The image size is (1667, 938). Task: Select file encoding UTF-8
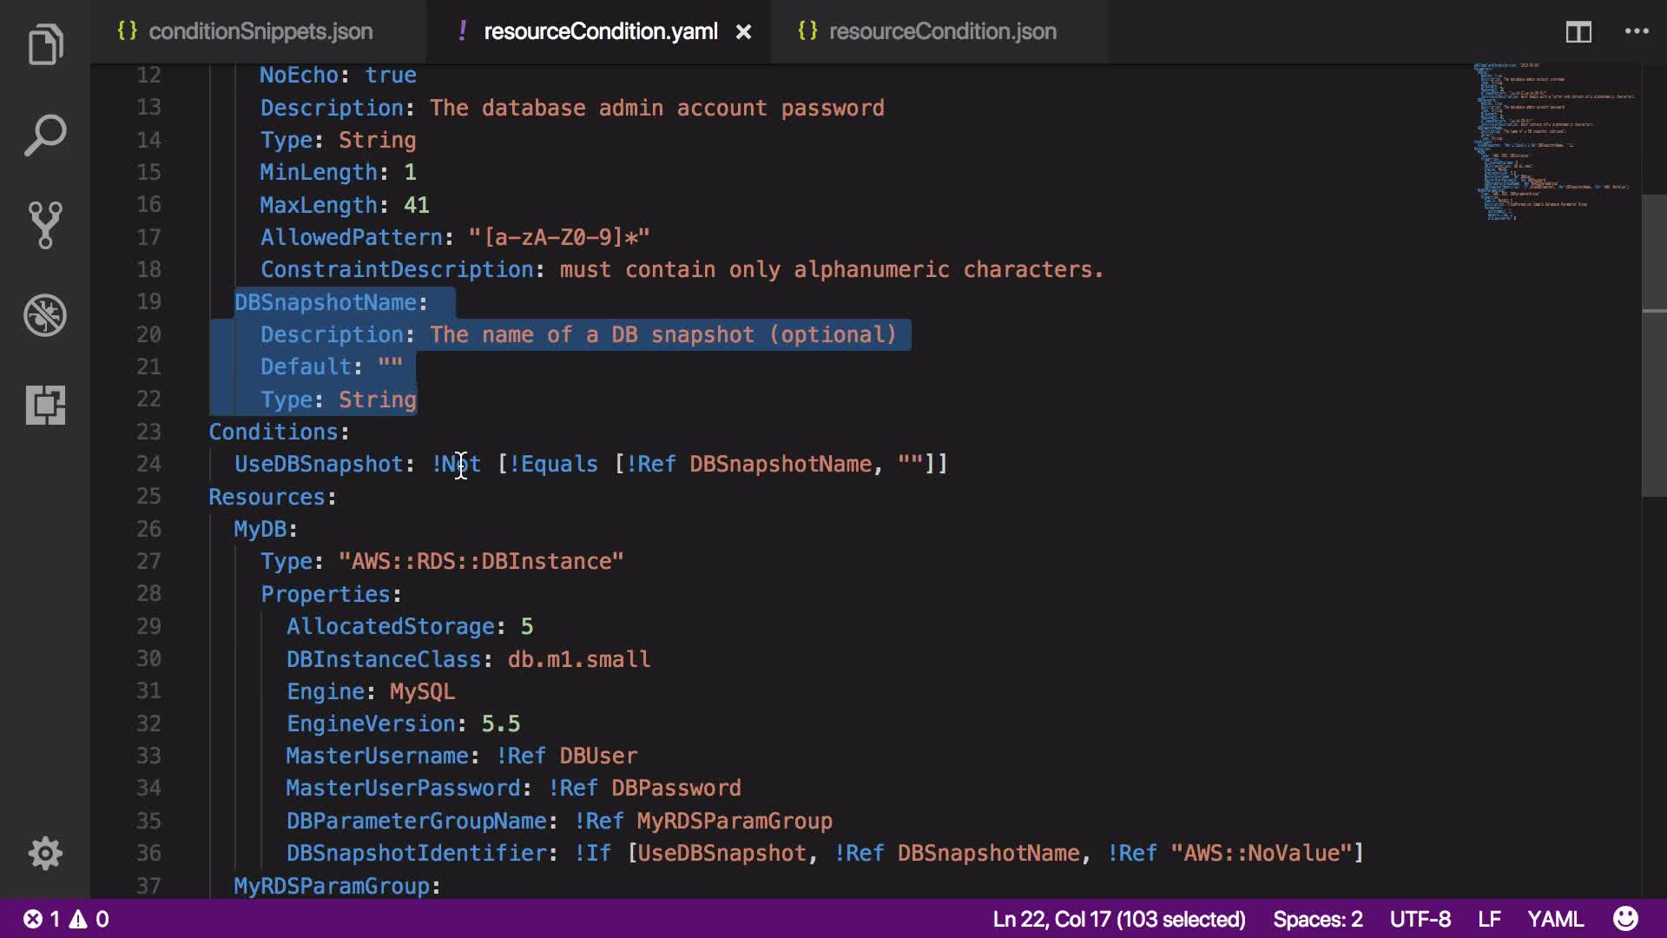coord(1420,919)
